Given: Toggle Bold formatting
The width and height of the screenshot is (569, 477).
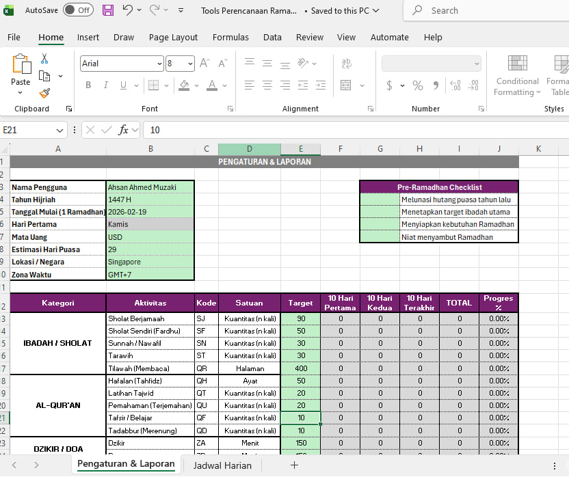Looking at the screenshot, I should (x=88, y=85).
